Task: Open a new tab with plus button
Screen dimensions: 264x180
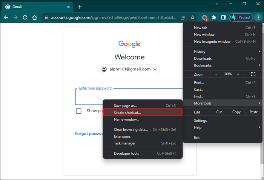Action: [80, 7]
